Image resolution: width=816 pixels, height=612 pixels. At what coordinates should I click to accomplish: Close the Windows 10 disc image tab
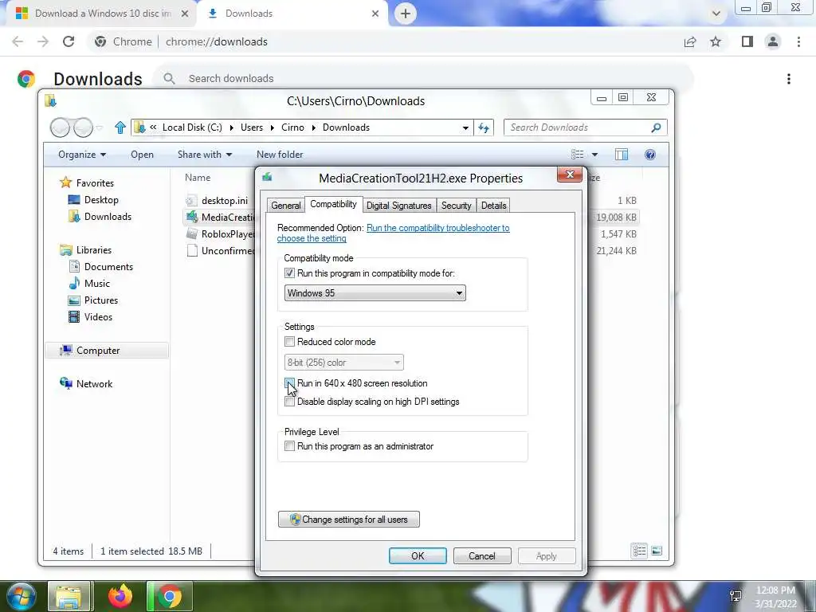tap(184, 14)
